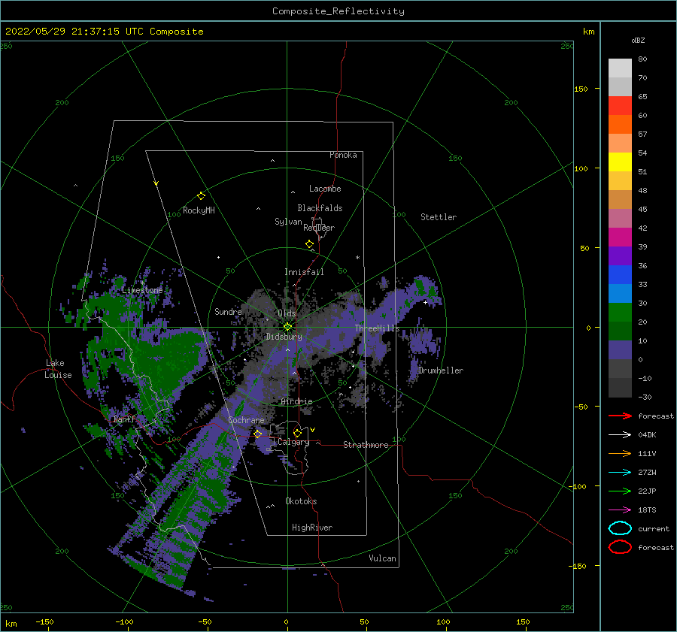Click the Drumheller city label
Screen dimensions: 677x632
440,370
